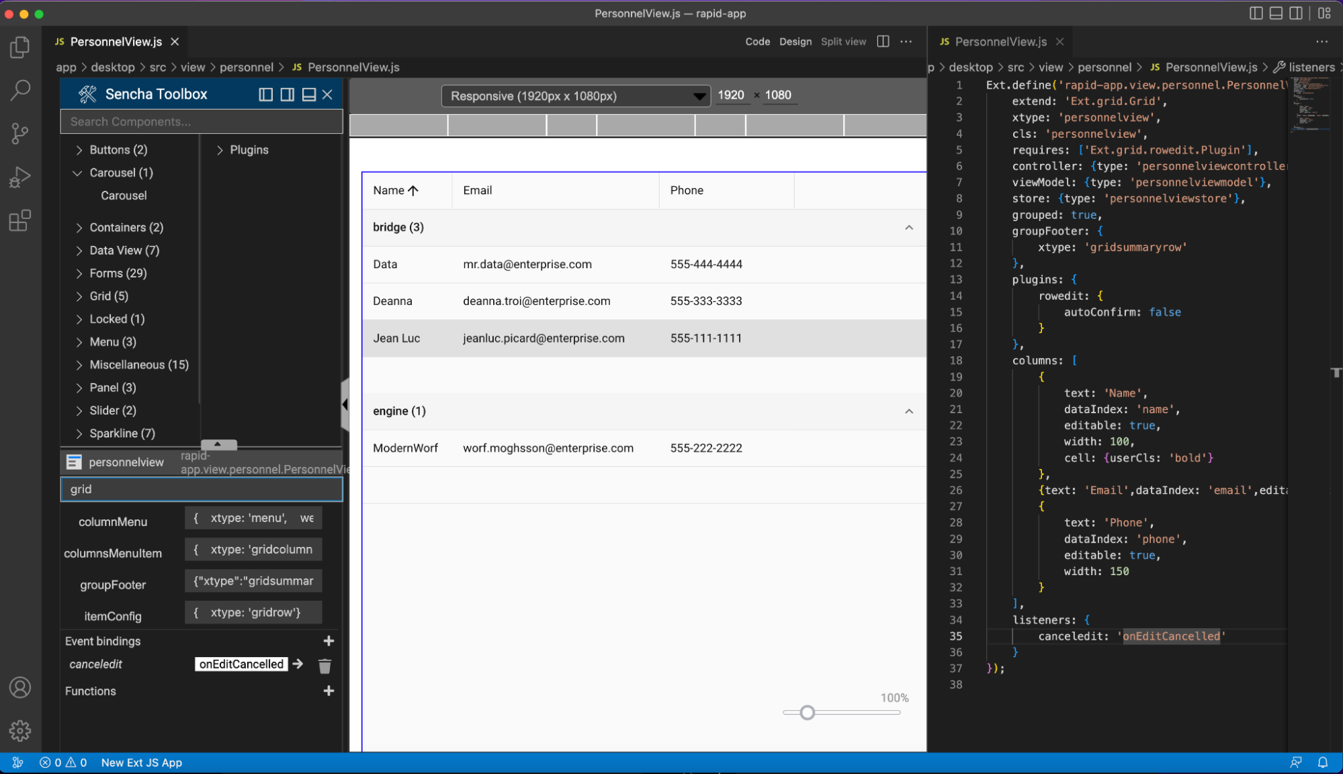Collapse the engine (1) group

(909, 411)
